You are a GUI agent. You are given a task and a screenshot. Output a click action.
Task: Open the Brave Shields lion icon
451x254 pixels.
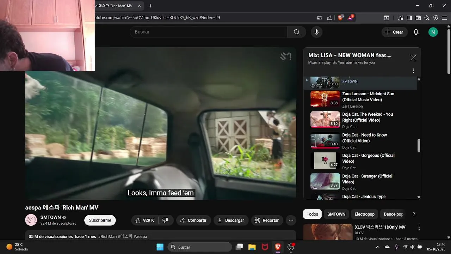[x=340, y=18]
